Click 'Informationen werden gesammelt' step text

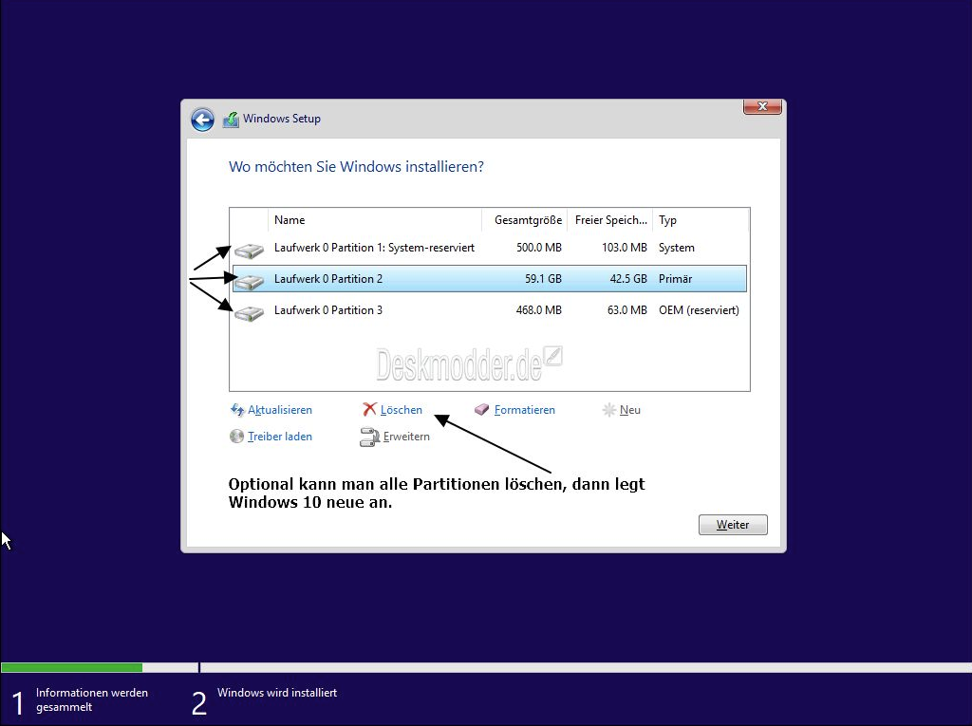[92, 699]
